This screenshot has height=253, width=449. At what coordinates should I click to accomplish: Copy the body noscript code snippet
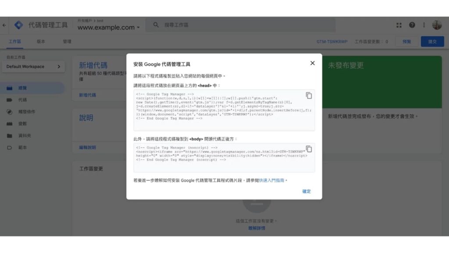click(309, 149)
